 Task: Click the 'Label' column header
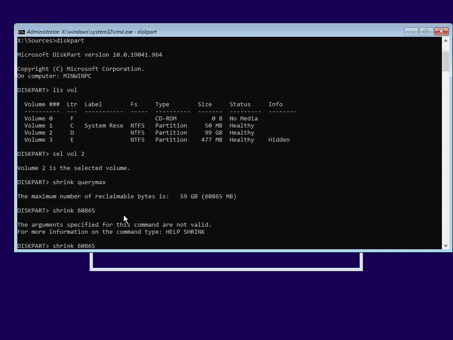(x=93, y=104)
